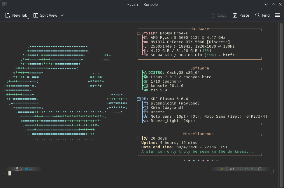
Task: Open the hamburger menu
Action: [278, 15]
